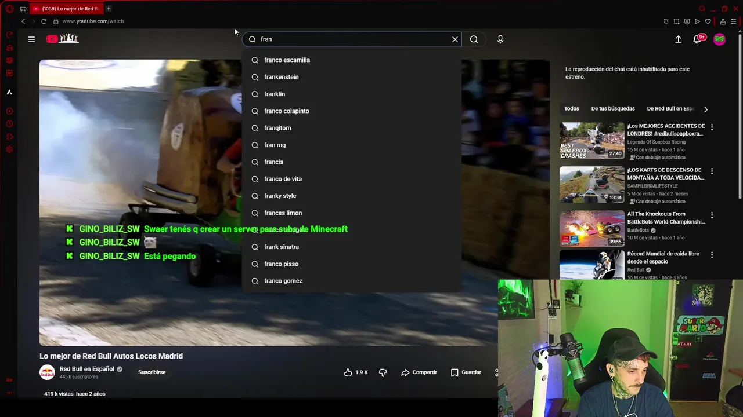
Task: Choose 'francis' from search suggestions
Action: 351,162
